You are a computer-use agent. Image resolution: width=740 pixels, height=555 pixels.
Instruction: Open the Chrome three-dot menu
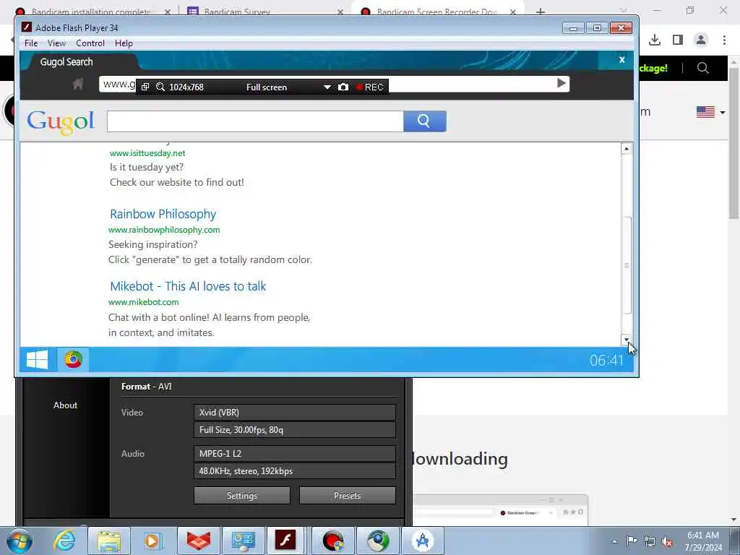tap(724, 40)
